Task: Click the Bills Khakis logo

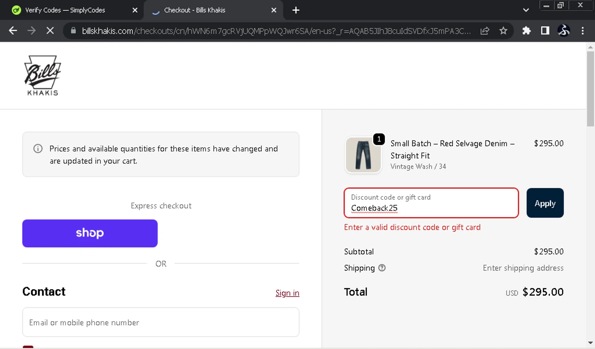Action: coord(42,75)
